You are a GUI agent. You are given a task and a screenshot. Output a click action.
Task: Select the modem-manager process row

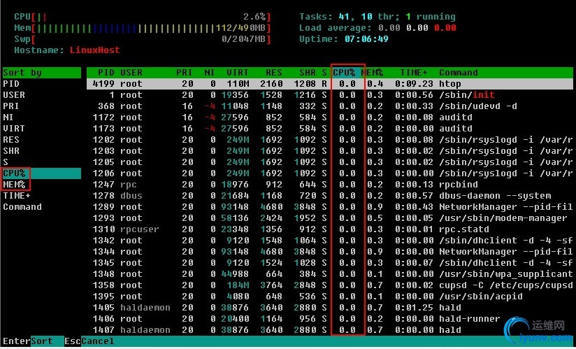tap(329, 218)
